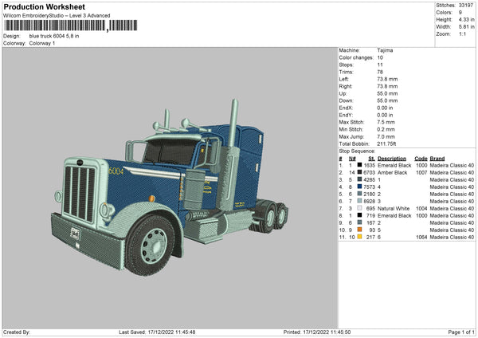Click the Brand column header
Viewport: 478px width, 338px height.
(437, 157)
